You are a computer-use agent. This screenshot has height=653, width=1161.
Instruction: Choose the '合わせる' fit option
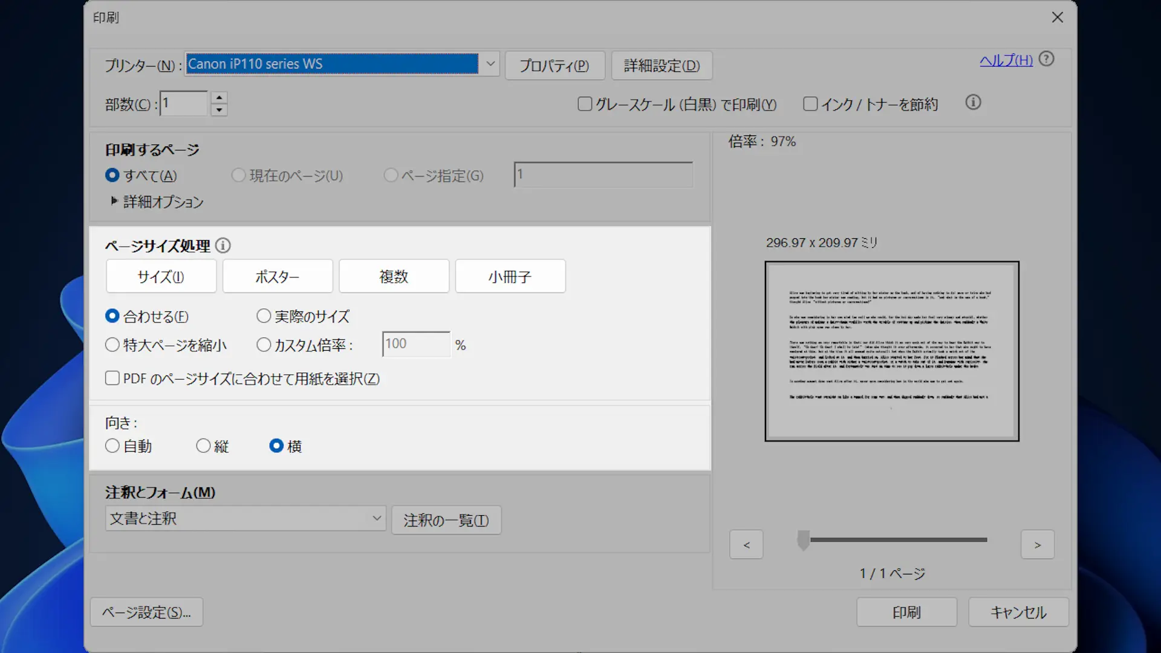(112, 316)
